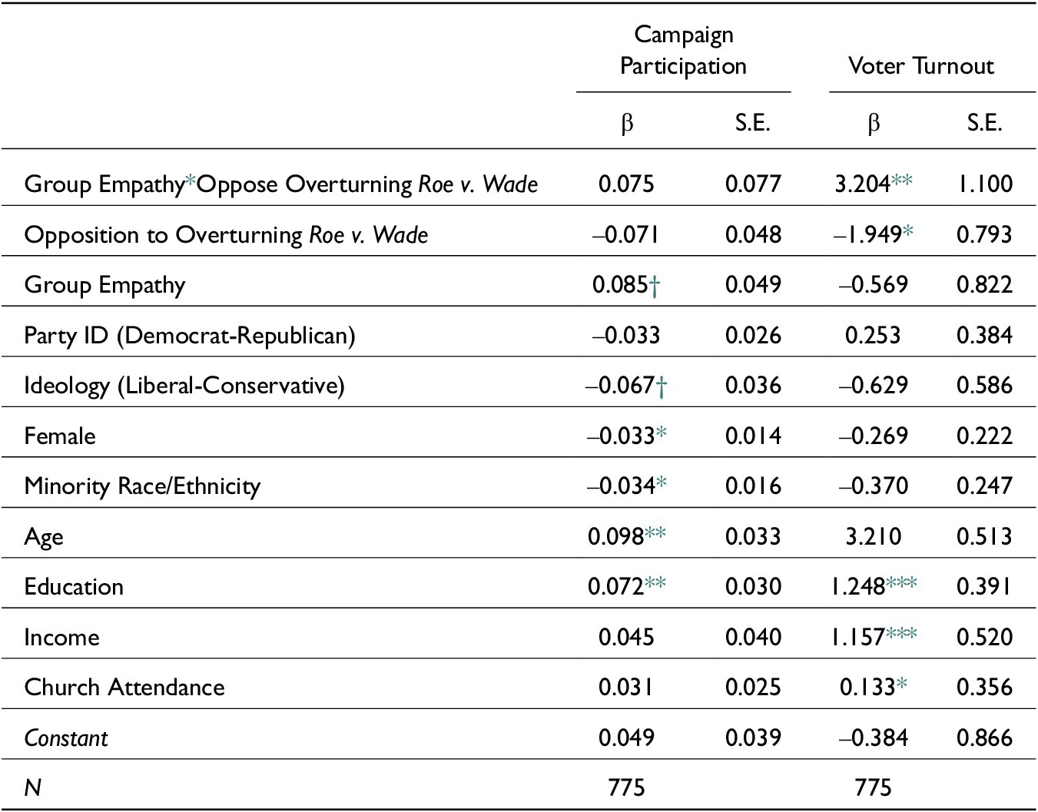Click the asterisk after the –0.034 coefficient
This screenshot has height=812, width=1038.
(x=661, y=483)
